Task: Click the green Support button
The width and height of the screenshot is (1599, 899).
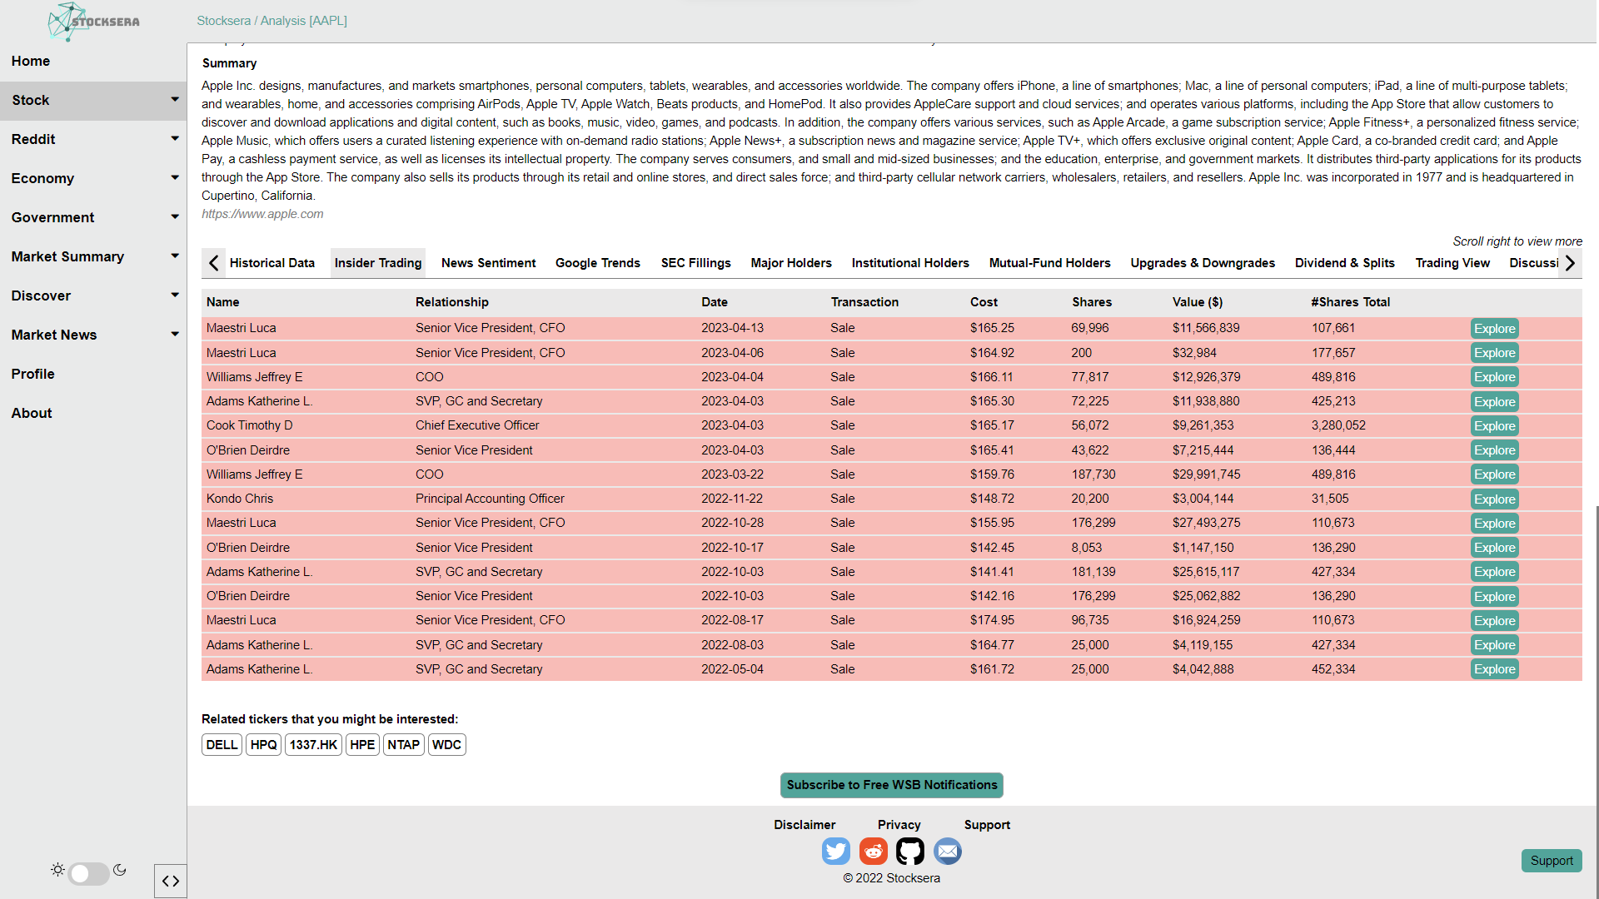Action: click(1551, 861)
